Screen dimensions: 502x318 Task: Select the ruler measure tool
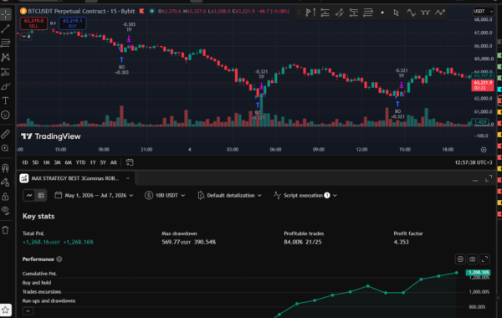6,134
